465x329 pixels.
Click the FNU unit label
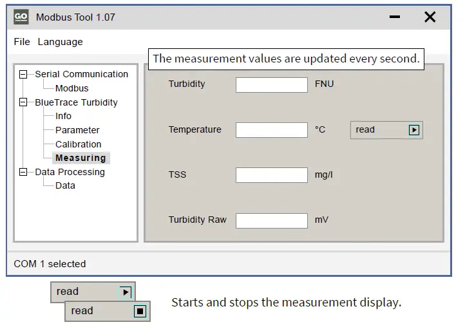[x=324, y=84]
